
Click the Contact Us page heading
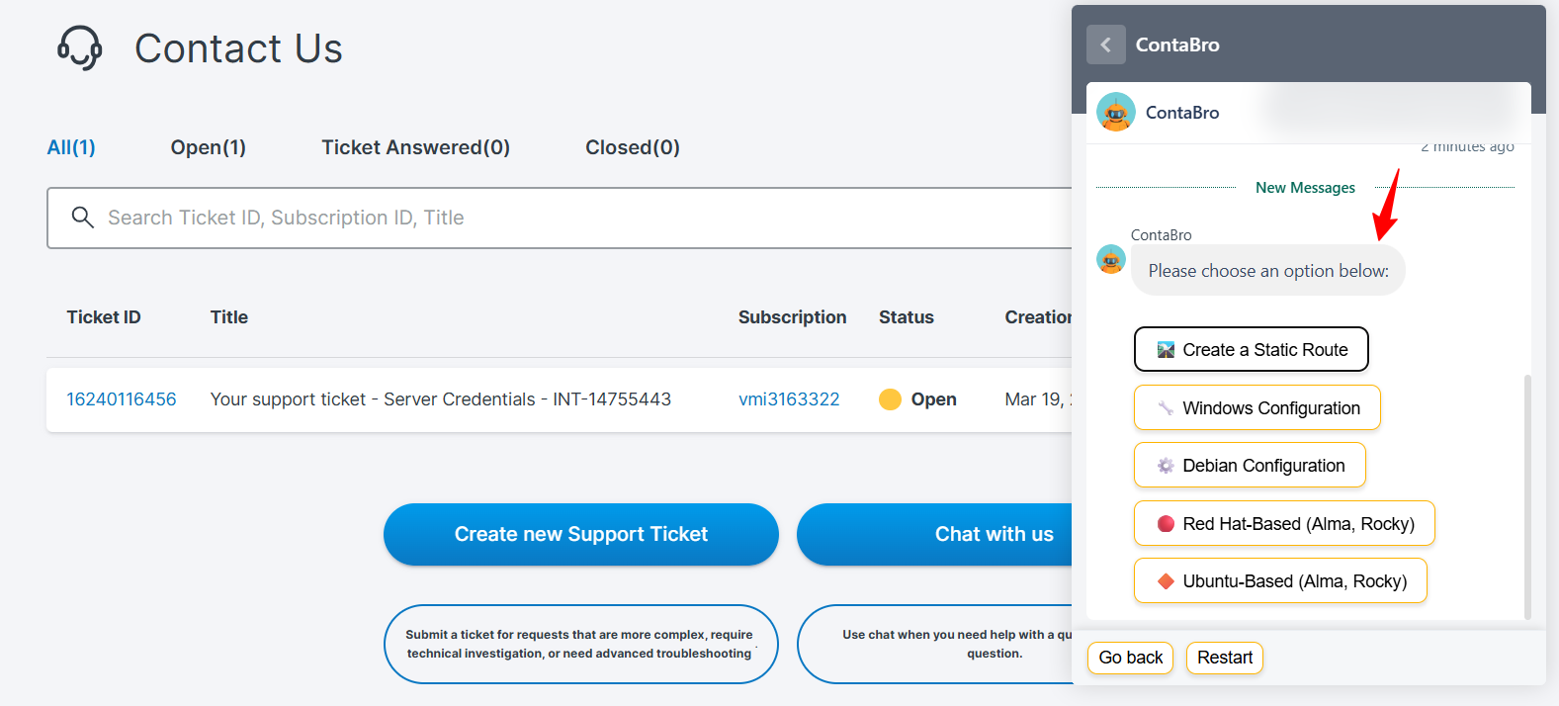[x=238, y=48]
